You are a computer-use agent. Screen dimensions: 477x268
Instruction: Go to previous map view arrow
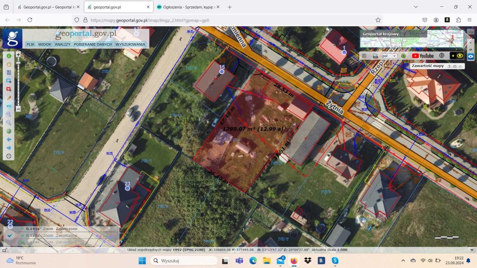(x=9, y=139)
